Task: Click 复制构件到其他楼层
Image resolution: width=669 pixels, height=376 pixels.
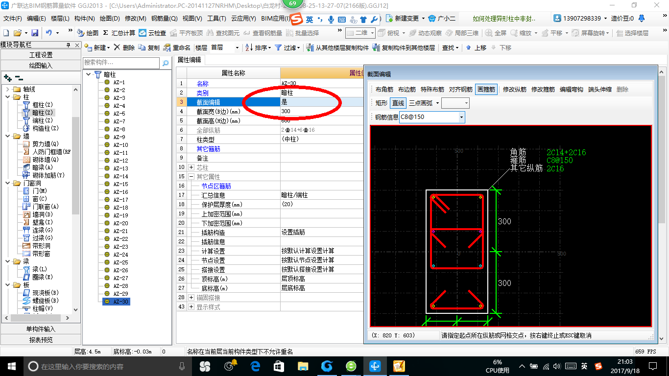Action: point(404,47)
